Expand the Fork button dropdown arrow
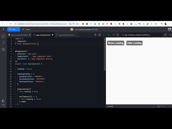Viewport: 172px width, 129px height. pos(18,29)
